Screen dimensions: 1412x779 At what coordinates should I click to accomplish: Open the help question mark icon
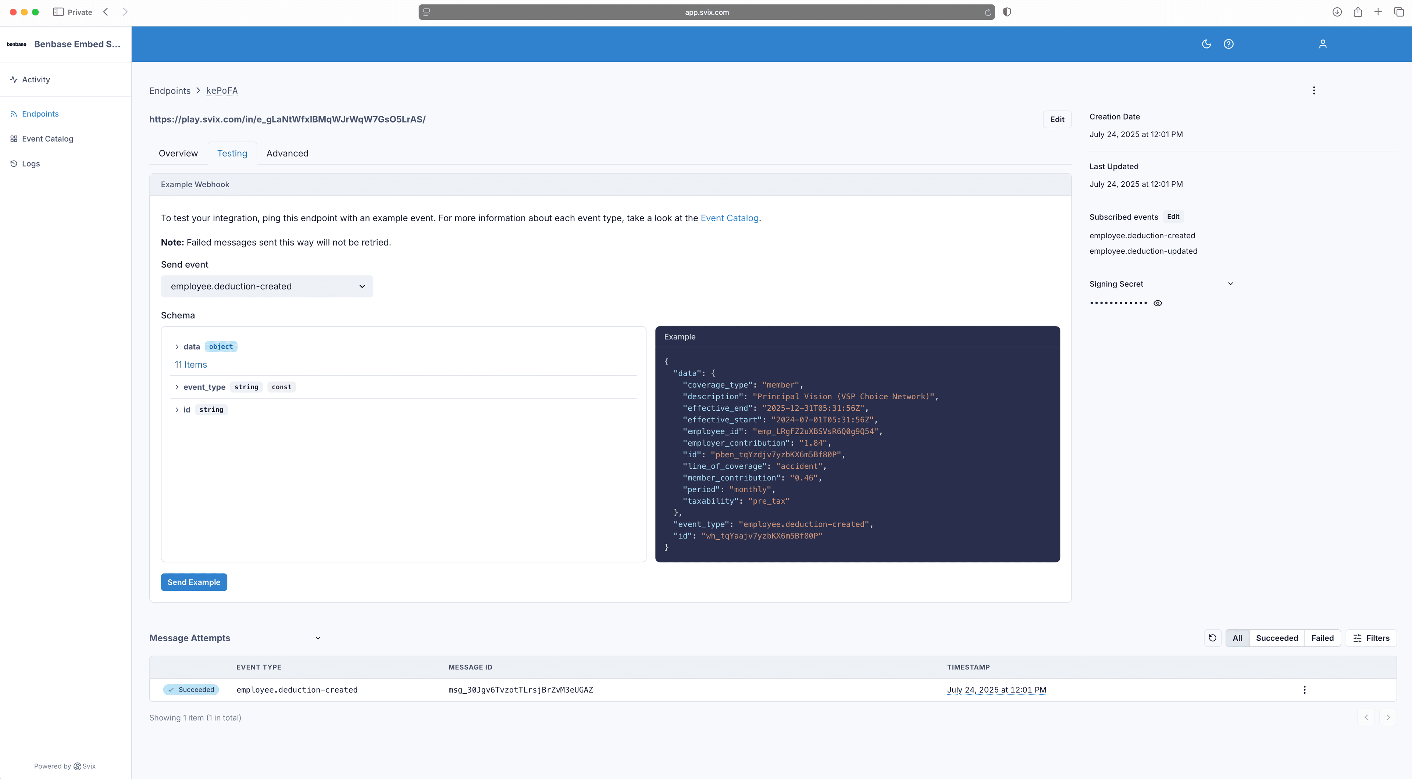(x=1229, y=44)
